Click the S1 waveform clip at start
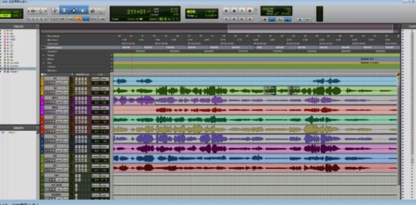Screen dimensions: 416x205 [x=120, y=81]
